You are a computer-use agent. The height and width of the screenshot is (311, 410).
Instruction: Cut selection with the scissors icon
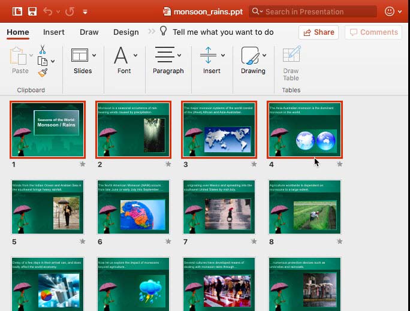(43, 49)
